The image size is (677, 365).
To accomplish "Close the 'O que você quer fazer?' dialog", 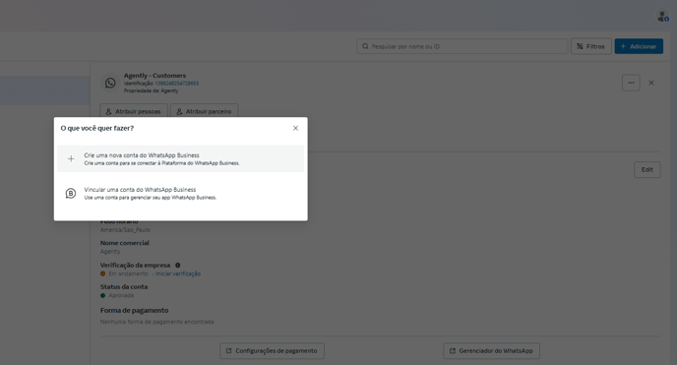I will 295,128.
